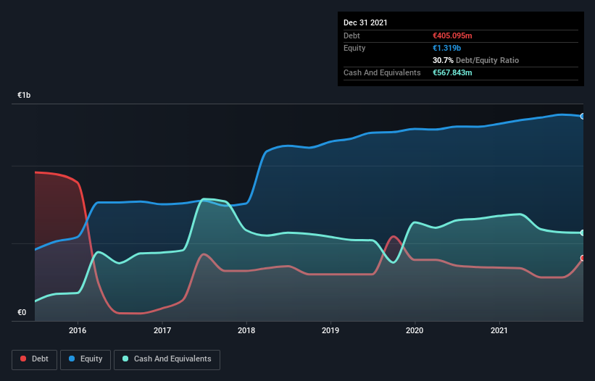Select the Debt endpoint marker on chart
The width and height of the screenshot is (595, 381).
583,258
